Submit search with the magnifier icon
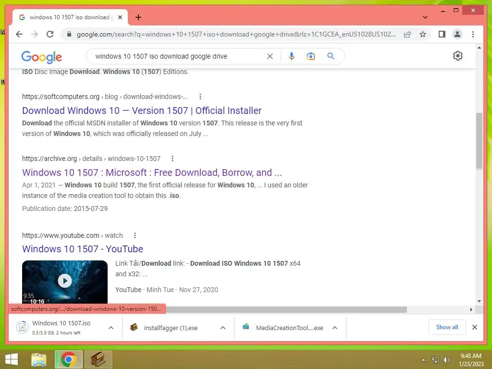 (331, 56)
